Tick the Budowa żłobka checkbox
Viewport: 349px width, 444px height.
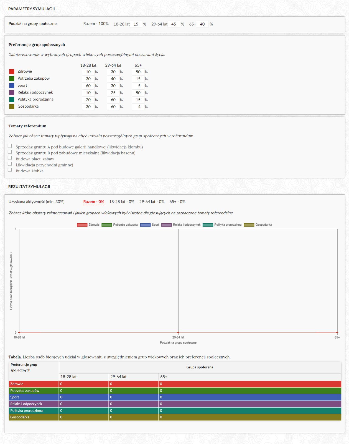tap(10, 170)
